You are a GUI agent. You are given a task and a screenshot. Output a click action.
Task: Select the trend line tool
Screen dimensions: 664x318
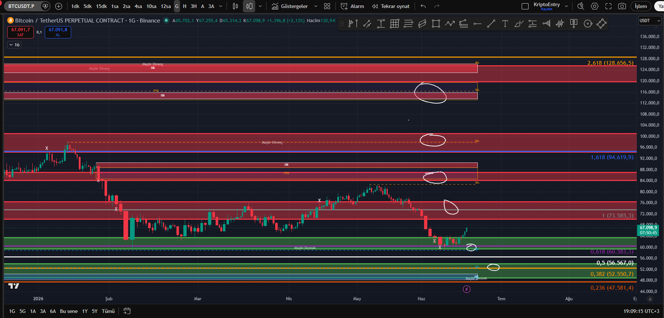491,24
